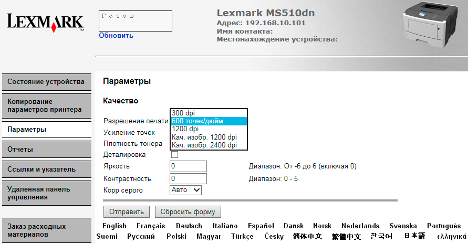Select Кач. изобр. 2400 dpi option
The height and width of the screenshot is (244, 468).
[209, 145]
